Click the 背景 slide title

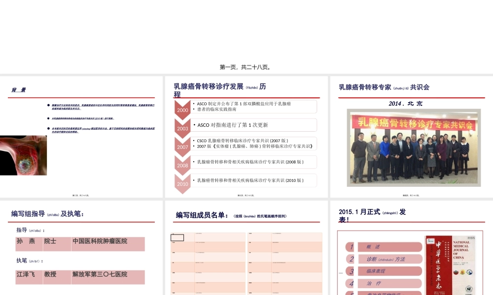coord(19,90)
